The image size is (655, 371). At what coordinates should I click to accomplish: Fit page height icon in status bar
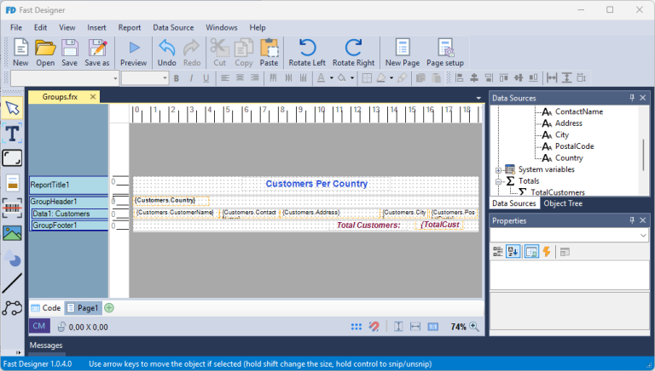[398, 327]
